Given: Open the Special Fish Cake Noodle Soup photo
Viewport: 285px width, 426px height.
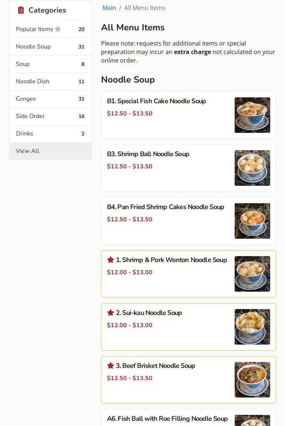Looking at the screenshot, I should point(252,115).
